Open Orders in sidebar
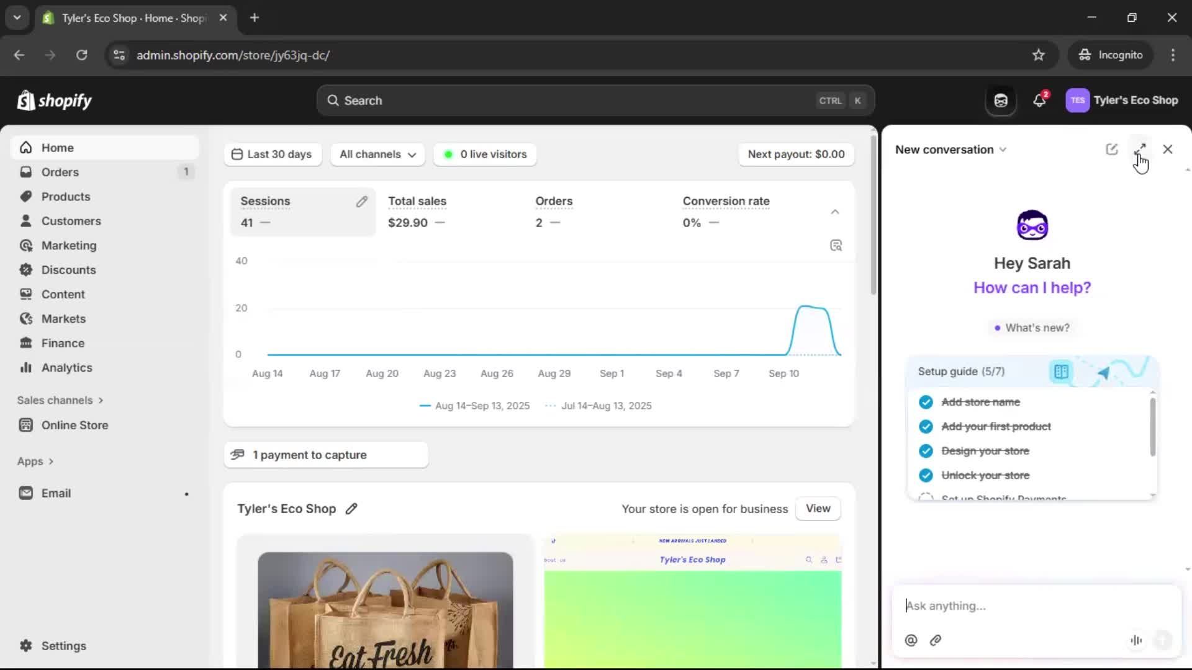 tap(104, 172)
